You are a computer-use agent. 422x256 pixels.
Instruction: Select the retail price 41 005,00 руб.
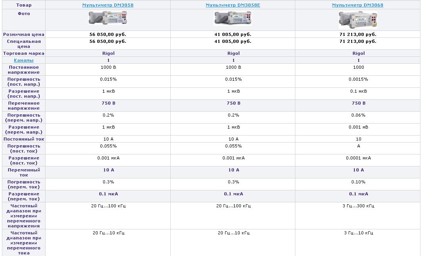point(233,34)
